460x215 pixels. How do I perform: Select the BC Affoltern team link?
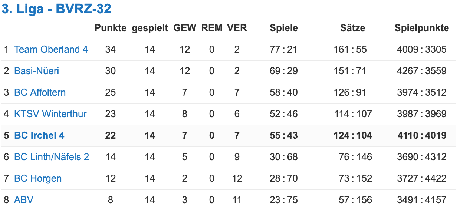point(40,92)
